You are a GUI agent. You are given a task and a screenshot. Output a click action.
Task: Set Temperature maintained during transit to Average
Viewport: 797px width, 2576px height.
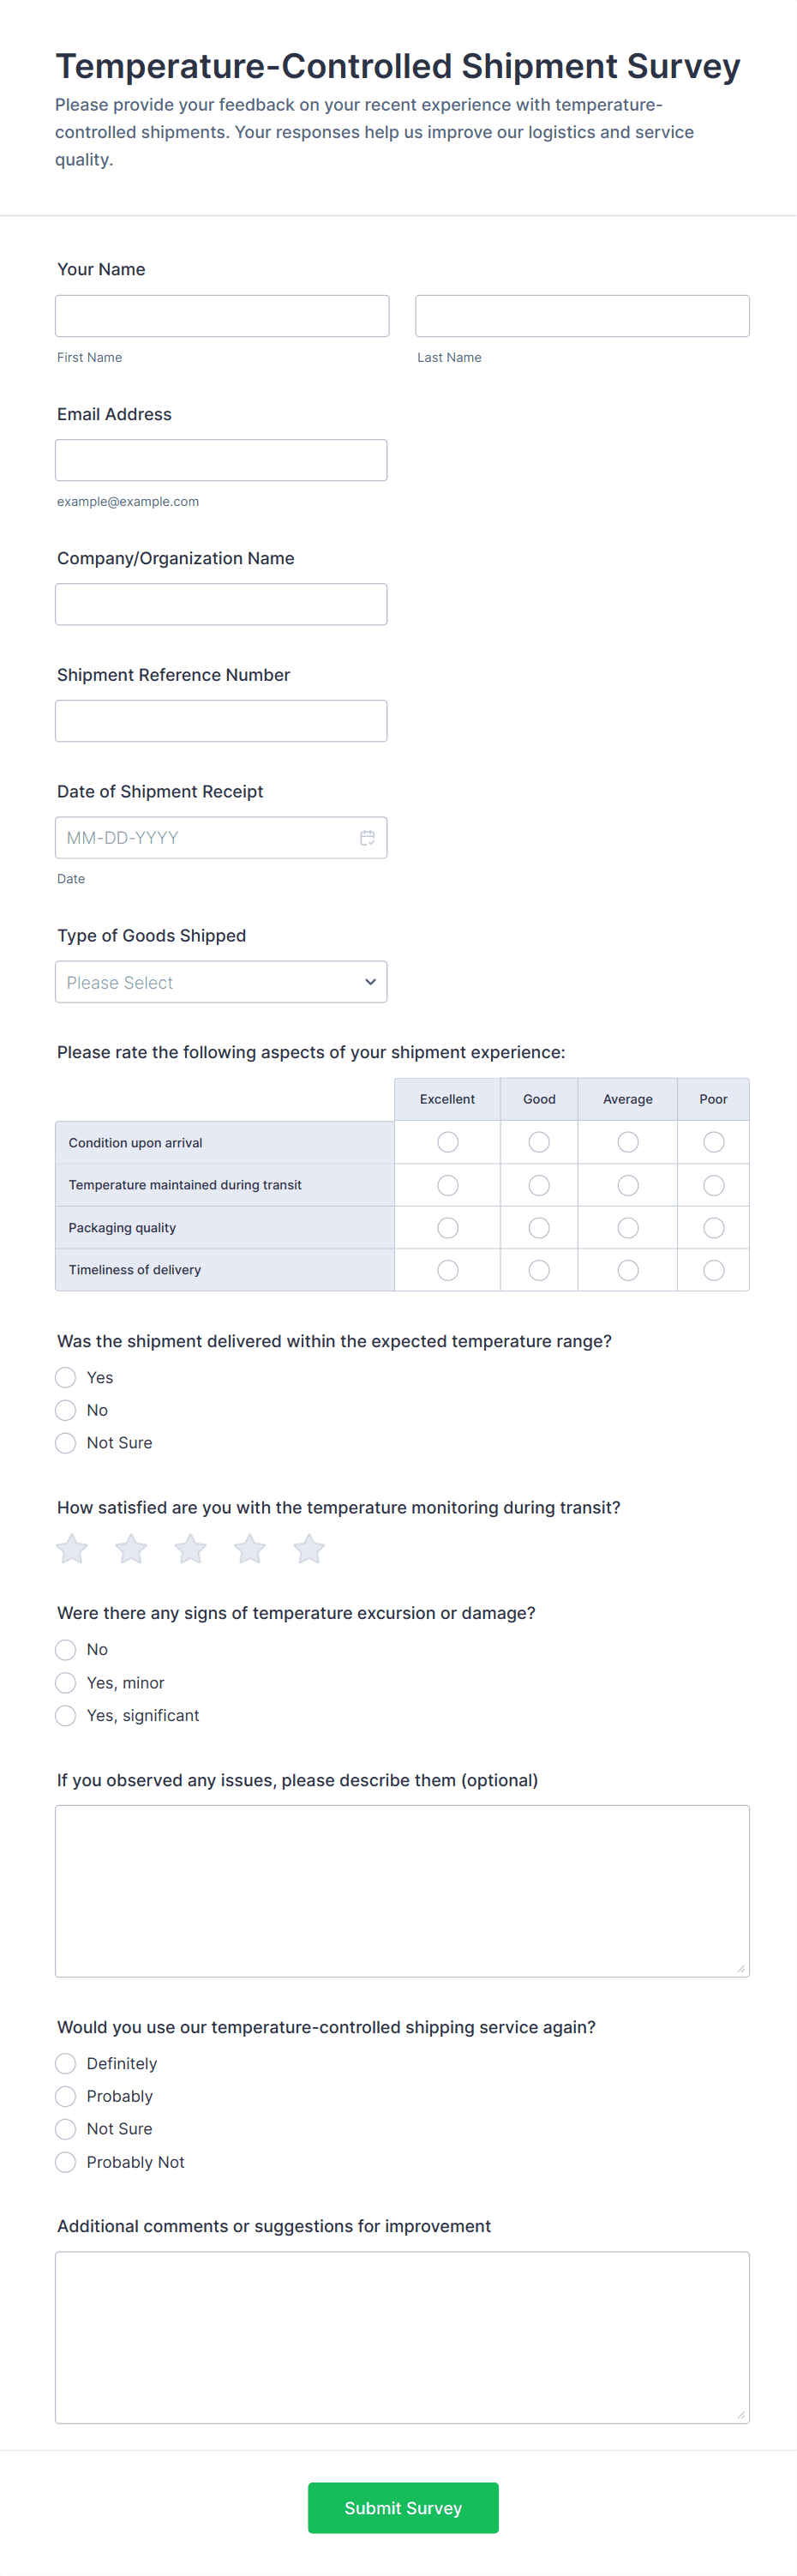pyautogui.click(x=628, y=1185)
